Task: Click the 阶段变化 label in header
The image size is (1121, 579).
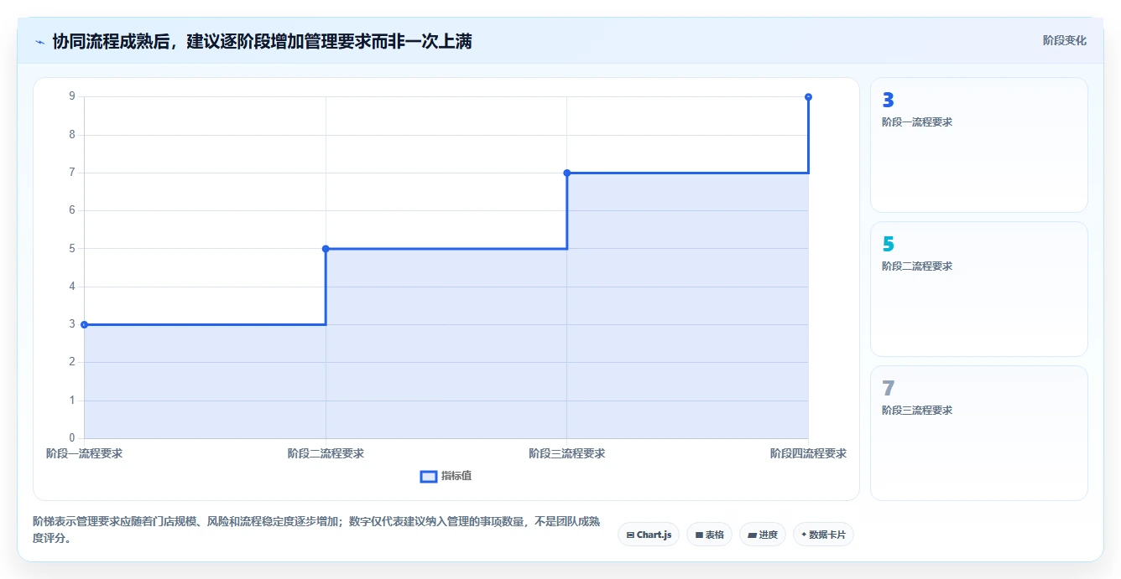Action: tap(1064, 40)
